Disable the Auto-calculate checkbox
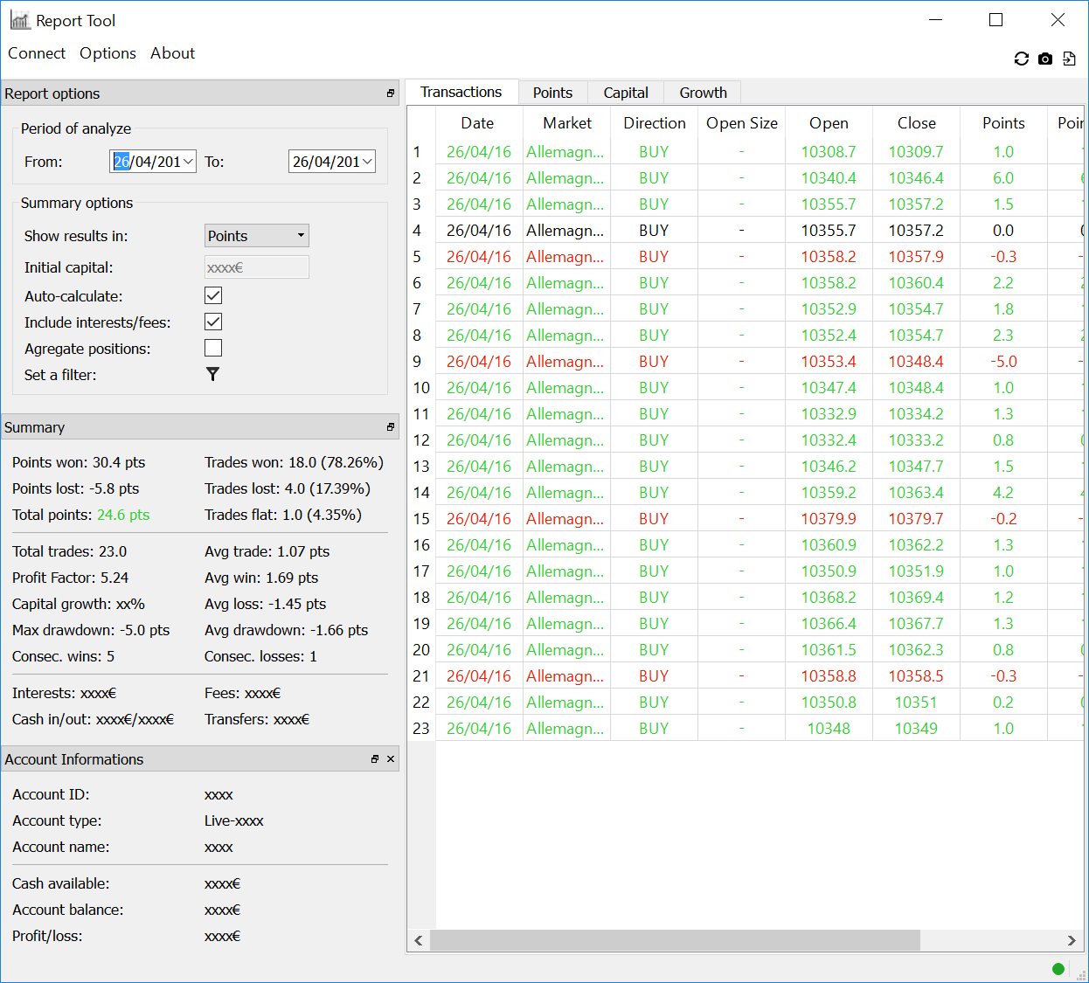This screenshot has width=1089, height=983. [x=213, y=296]
